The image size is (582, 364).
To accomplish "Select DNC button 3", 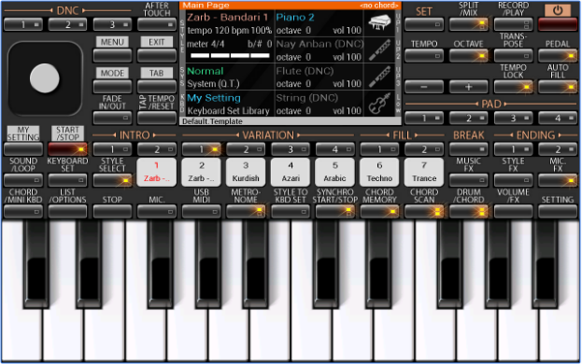I will point(112,25).
